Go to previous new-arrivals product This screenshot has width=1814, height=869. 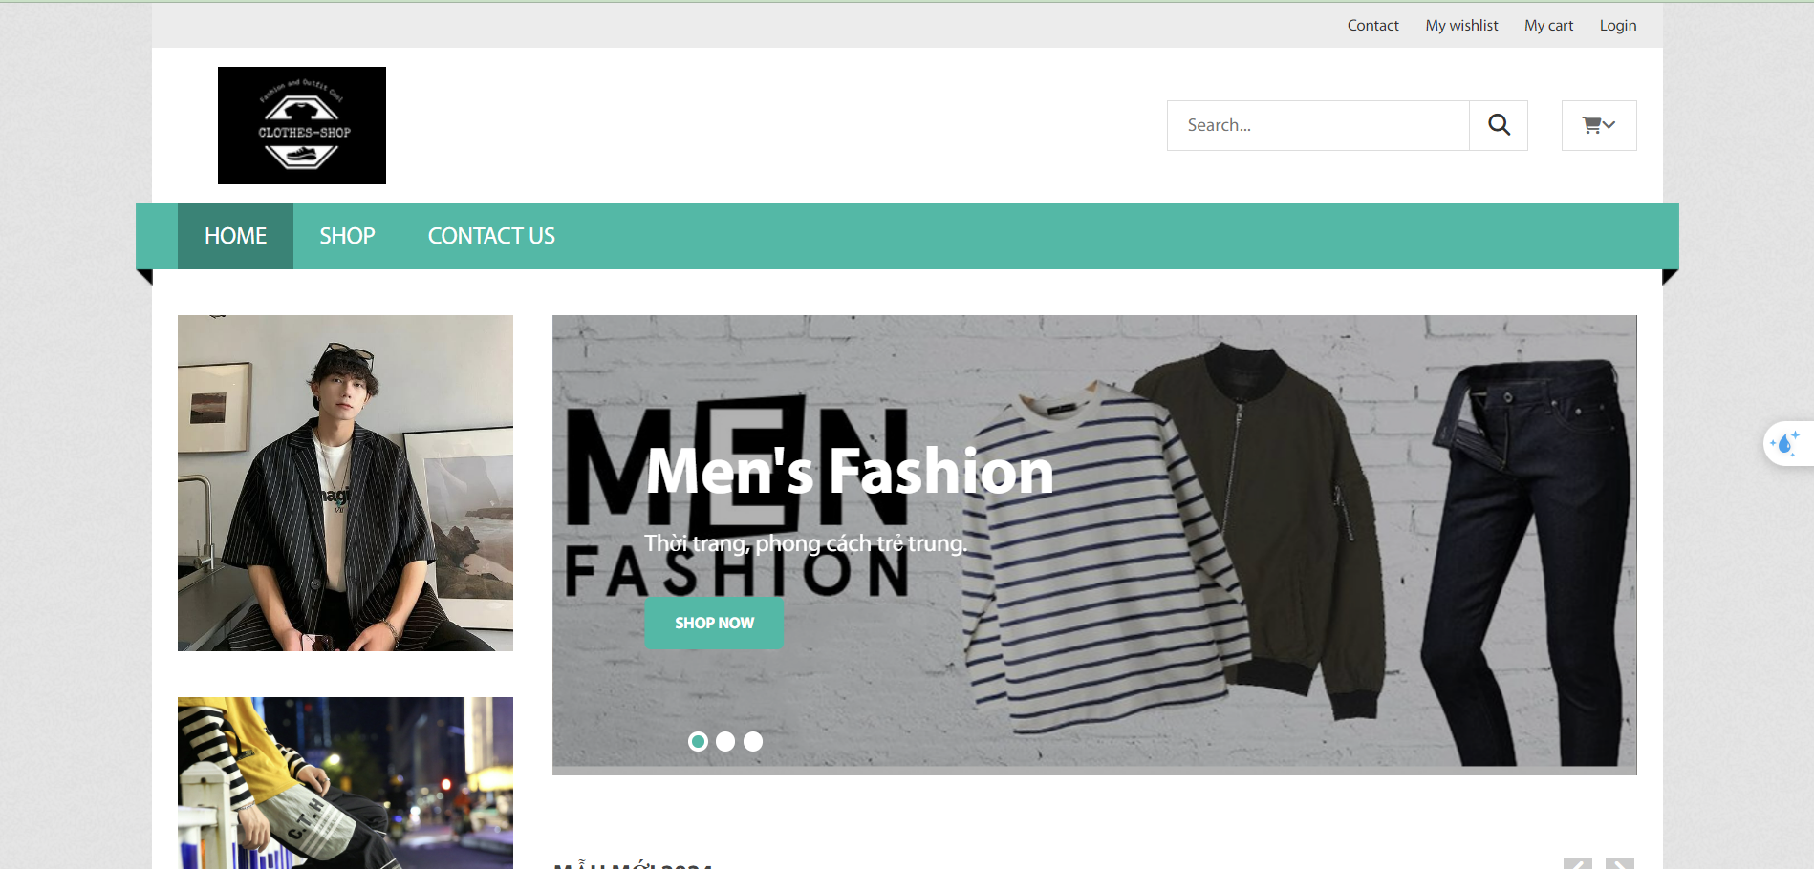point(1577,863)
